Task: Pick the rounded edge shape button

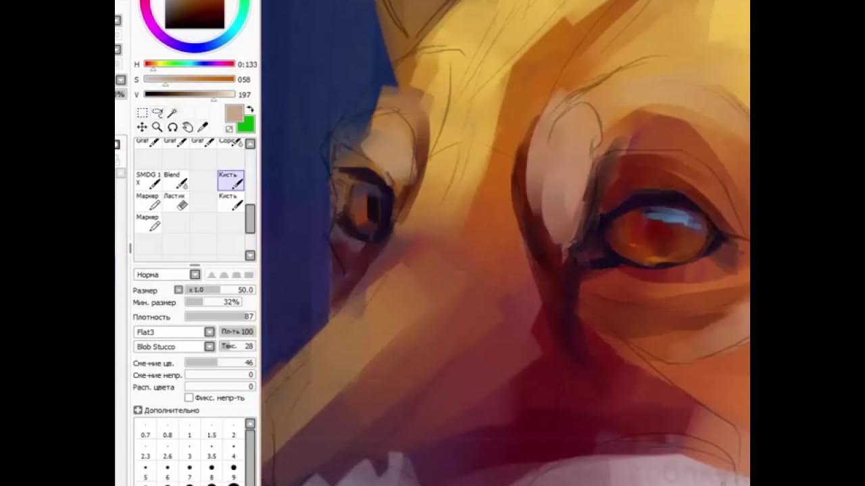Action: [x=224, y=275]
